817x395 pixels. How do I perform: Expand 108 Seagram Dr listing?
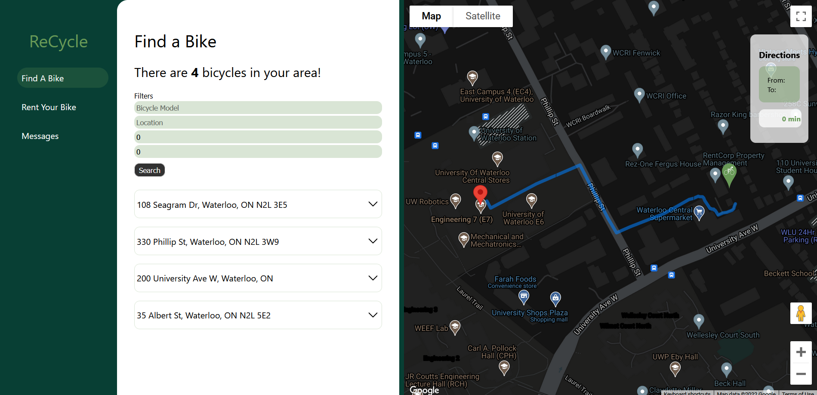pyautogui.click(x=258, y=204)
